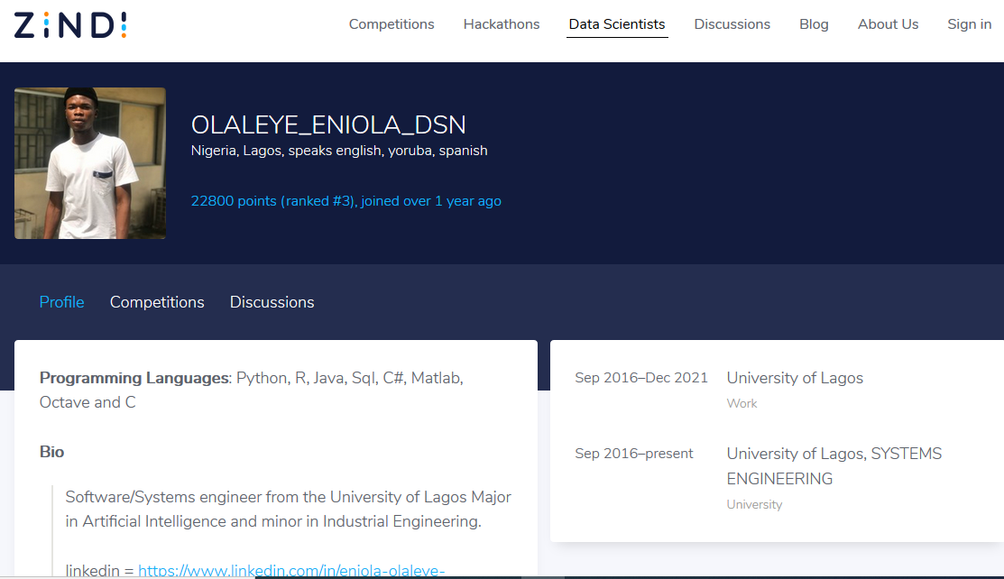Click the Bio heading
The image size is (1004, 579).
pos(51,452)
